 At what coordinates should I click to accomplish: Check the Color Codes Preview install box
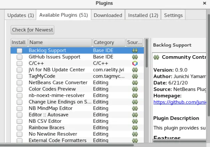19,89
